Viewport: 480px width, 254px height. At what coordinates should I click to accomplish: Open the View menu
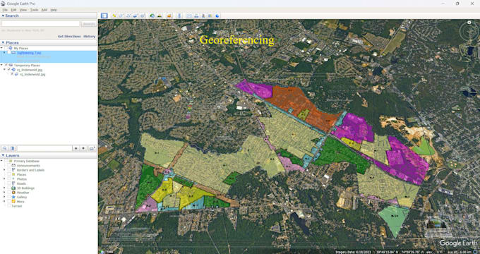[23, 10]
